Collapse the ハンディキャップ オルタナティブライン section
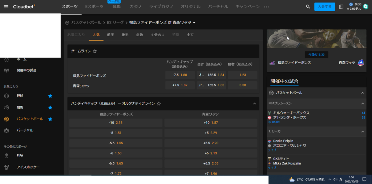The height and width of the screenshot is (184, 372). [x=254, y=104]
